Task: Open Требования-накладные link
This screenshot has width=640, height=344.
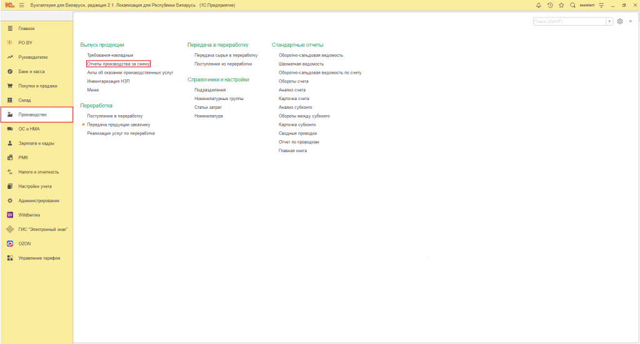Action: (110, 55)
